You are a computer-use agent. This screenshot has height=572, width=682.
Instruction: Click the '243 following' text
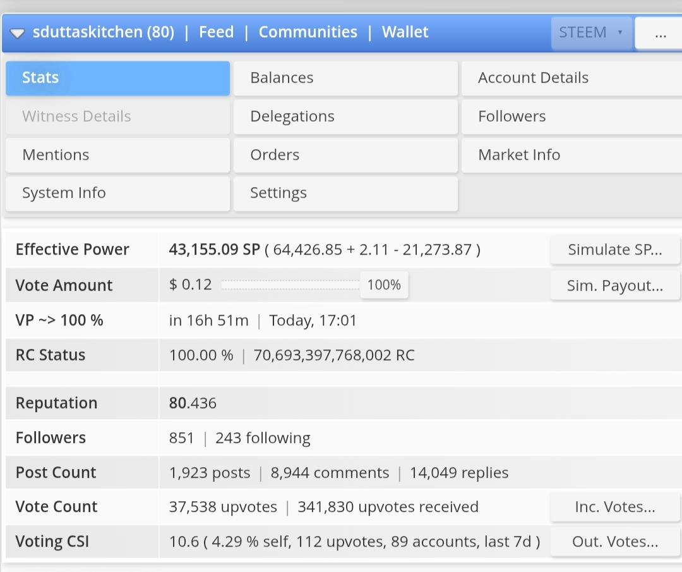click(x=263, y=438)
